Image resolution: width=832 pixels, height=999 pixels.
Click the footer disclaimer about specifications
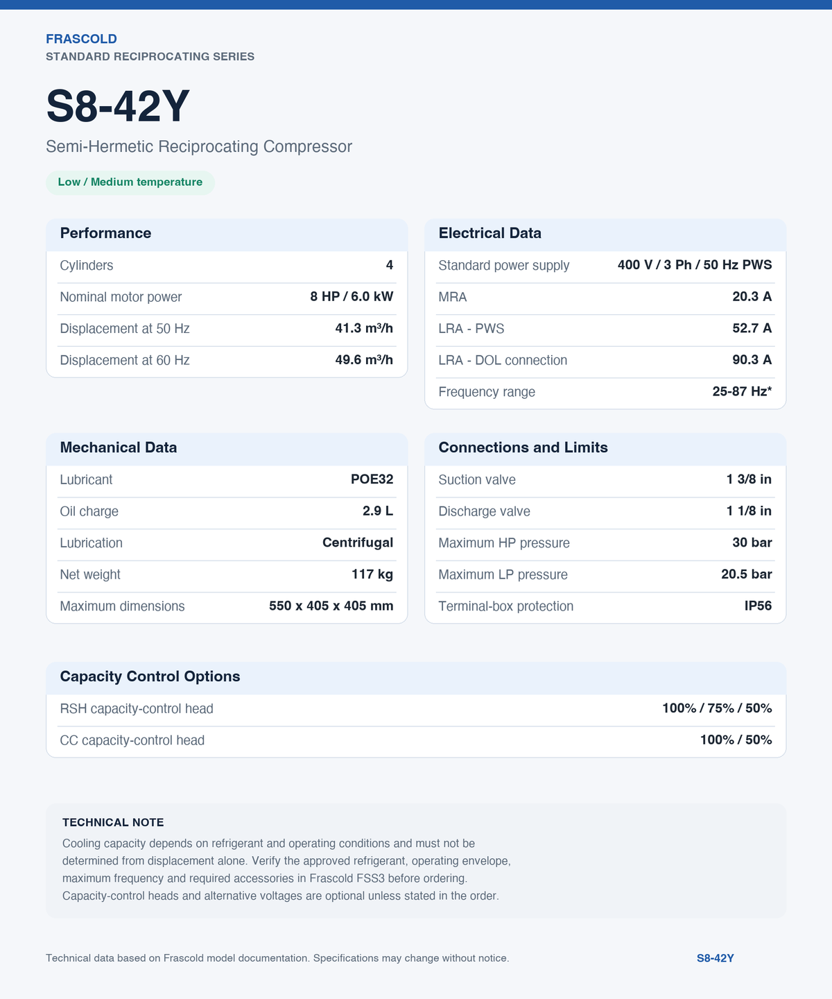pyautogui.click(x=277, y=958)
